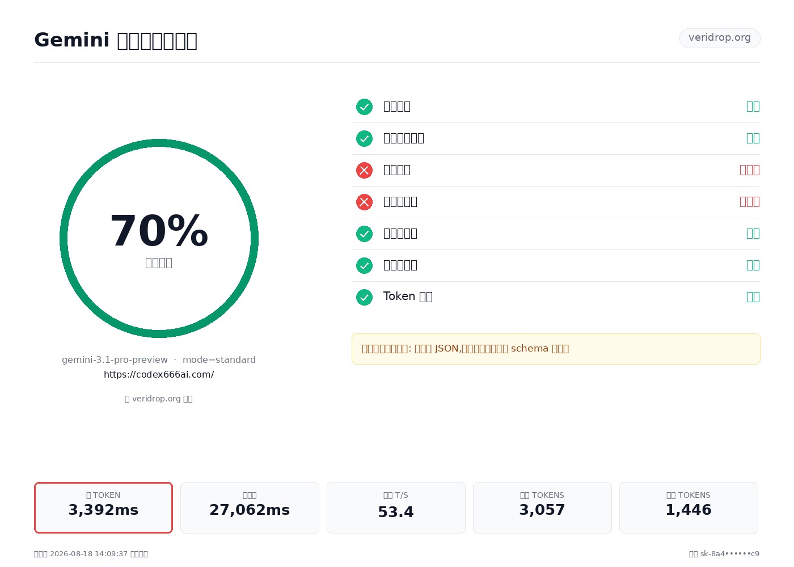Screen dimensions: 794x567
Task: Click the lower red cross failure icon
Action: (x=364, y=202)
